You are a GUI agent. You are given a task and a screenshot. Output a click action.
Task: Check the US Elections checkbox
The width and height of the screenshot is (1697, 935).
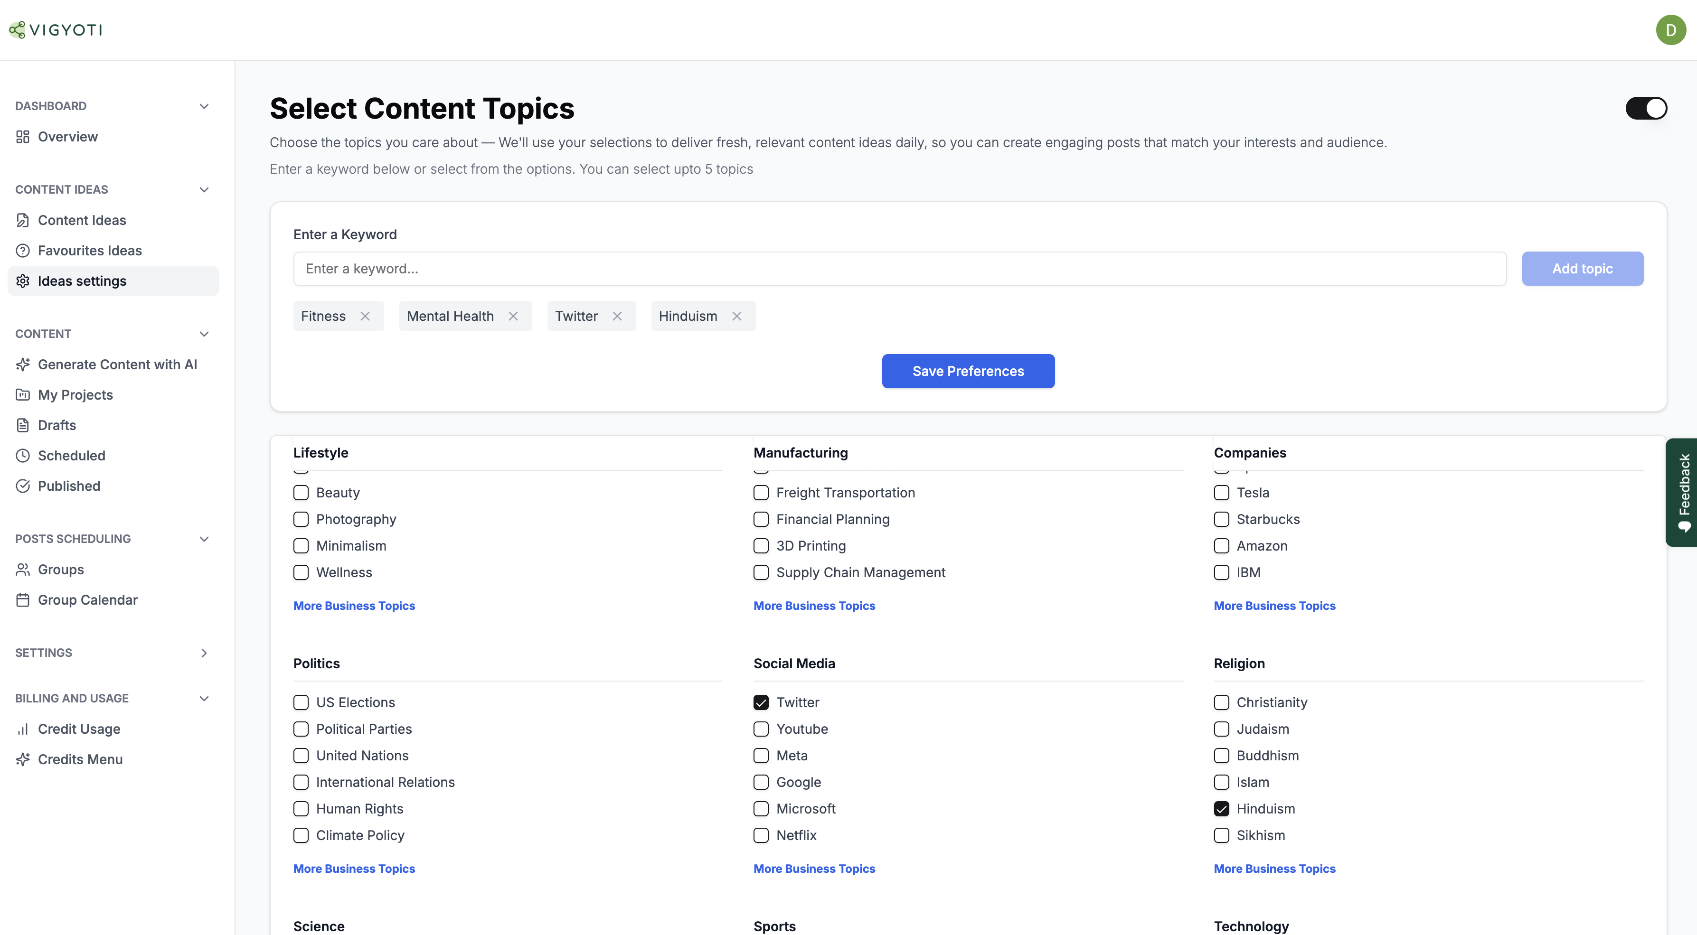point(301,702)
